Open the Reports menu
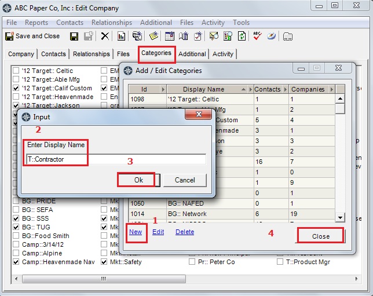The width and height of the screenshot is (373, 296). (x=36, y=23)
